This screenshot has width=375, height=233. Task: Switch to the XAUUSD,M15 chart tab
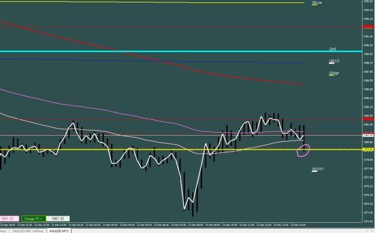coord(59,231)
